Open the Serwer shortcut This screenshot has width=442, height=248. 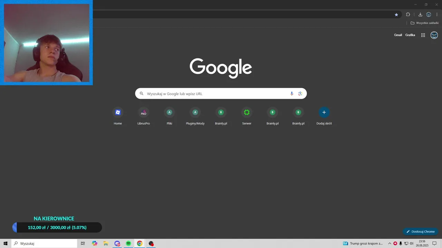247,116
